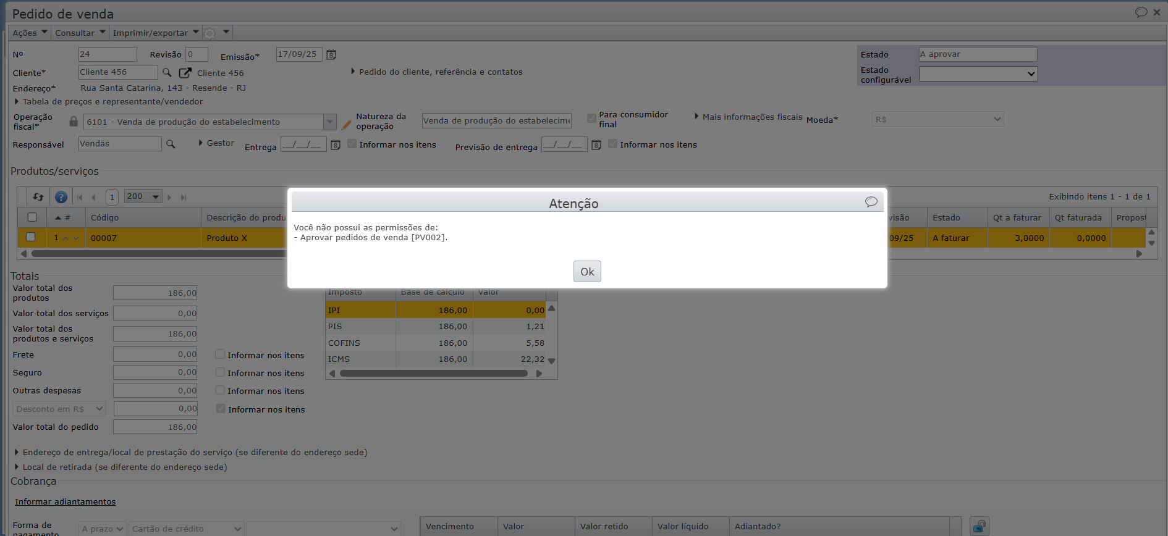Move item 1 up with the row up arrow

click(66, 238)
